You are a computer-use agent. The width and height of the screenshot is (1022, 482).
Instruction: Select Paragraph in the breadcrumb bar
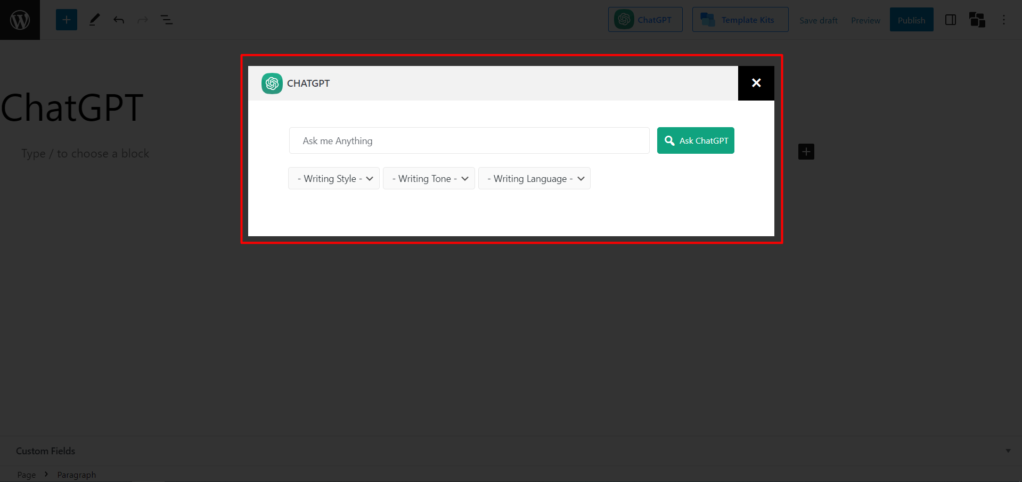click(x=76, y=475)
